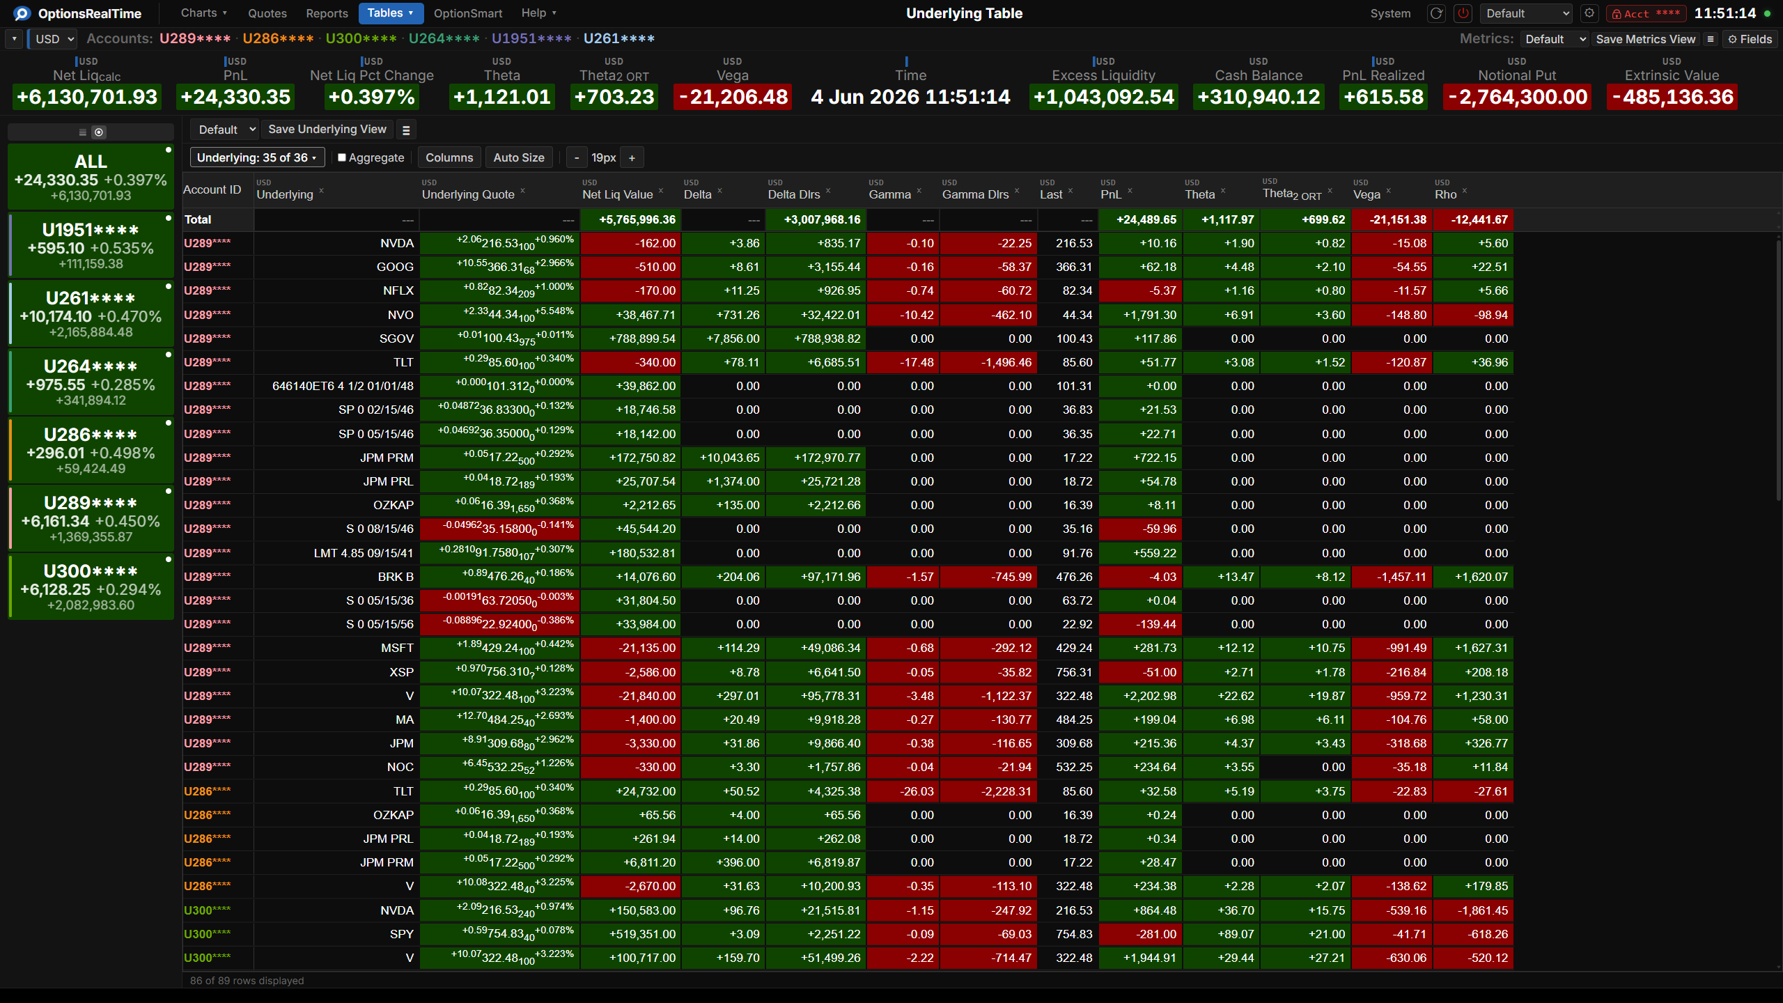The image size is (1783, 1003).
Task: Click the Total row label
Action: point(198,219)
